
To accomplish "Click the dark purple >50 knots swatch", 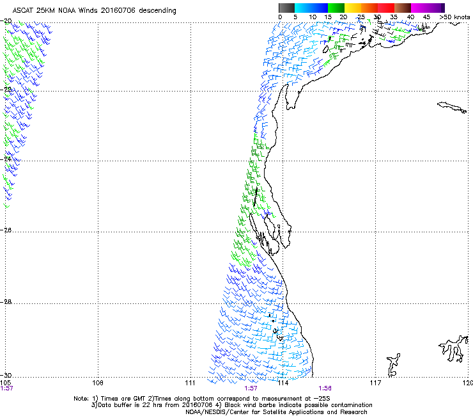I will pyautogui.click(x=443, y=8).
